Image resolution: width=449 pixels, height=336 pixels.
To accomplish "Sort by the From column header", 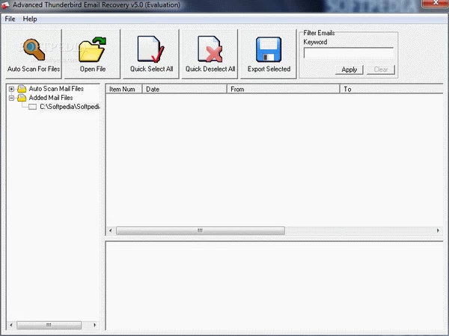I will (x=283, y=89).
